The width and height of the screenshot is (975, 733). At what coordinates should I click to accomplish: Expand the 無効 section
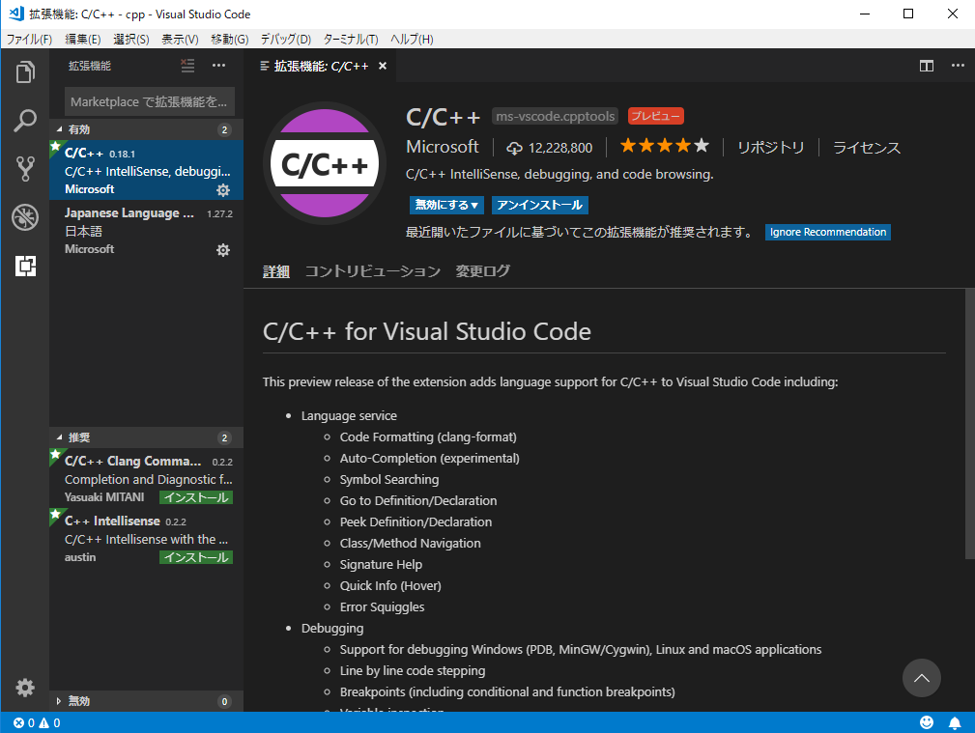click(x=146, y=701)
